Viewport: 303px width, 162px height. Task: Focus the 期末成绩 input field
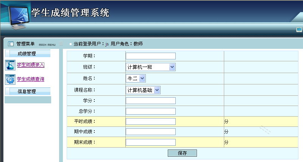click(150, 142)
